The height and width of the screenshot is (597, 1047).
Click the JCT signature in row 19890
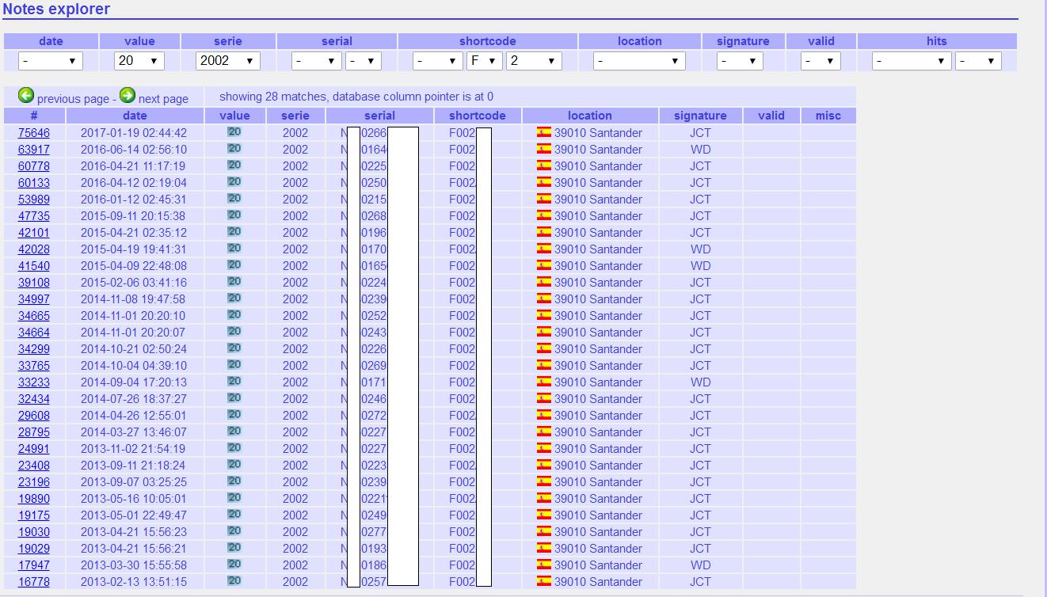(x=700, y=499)
